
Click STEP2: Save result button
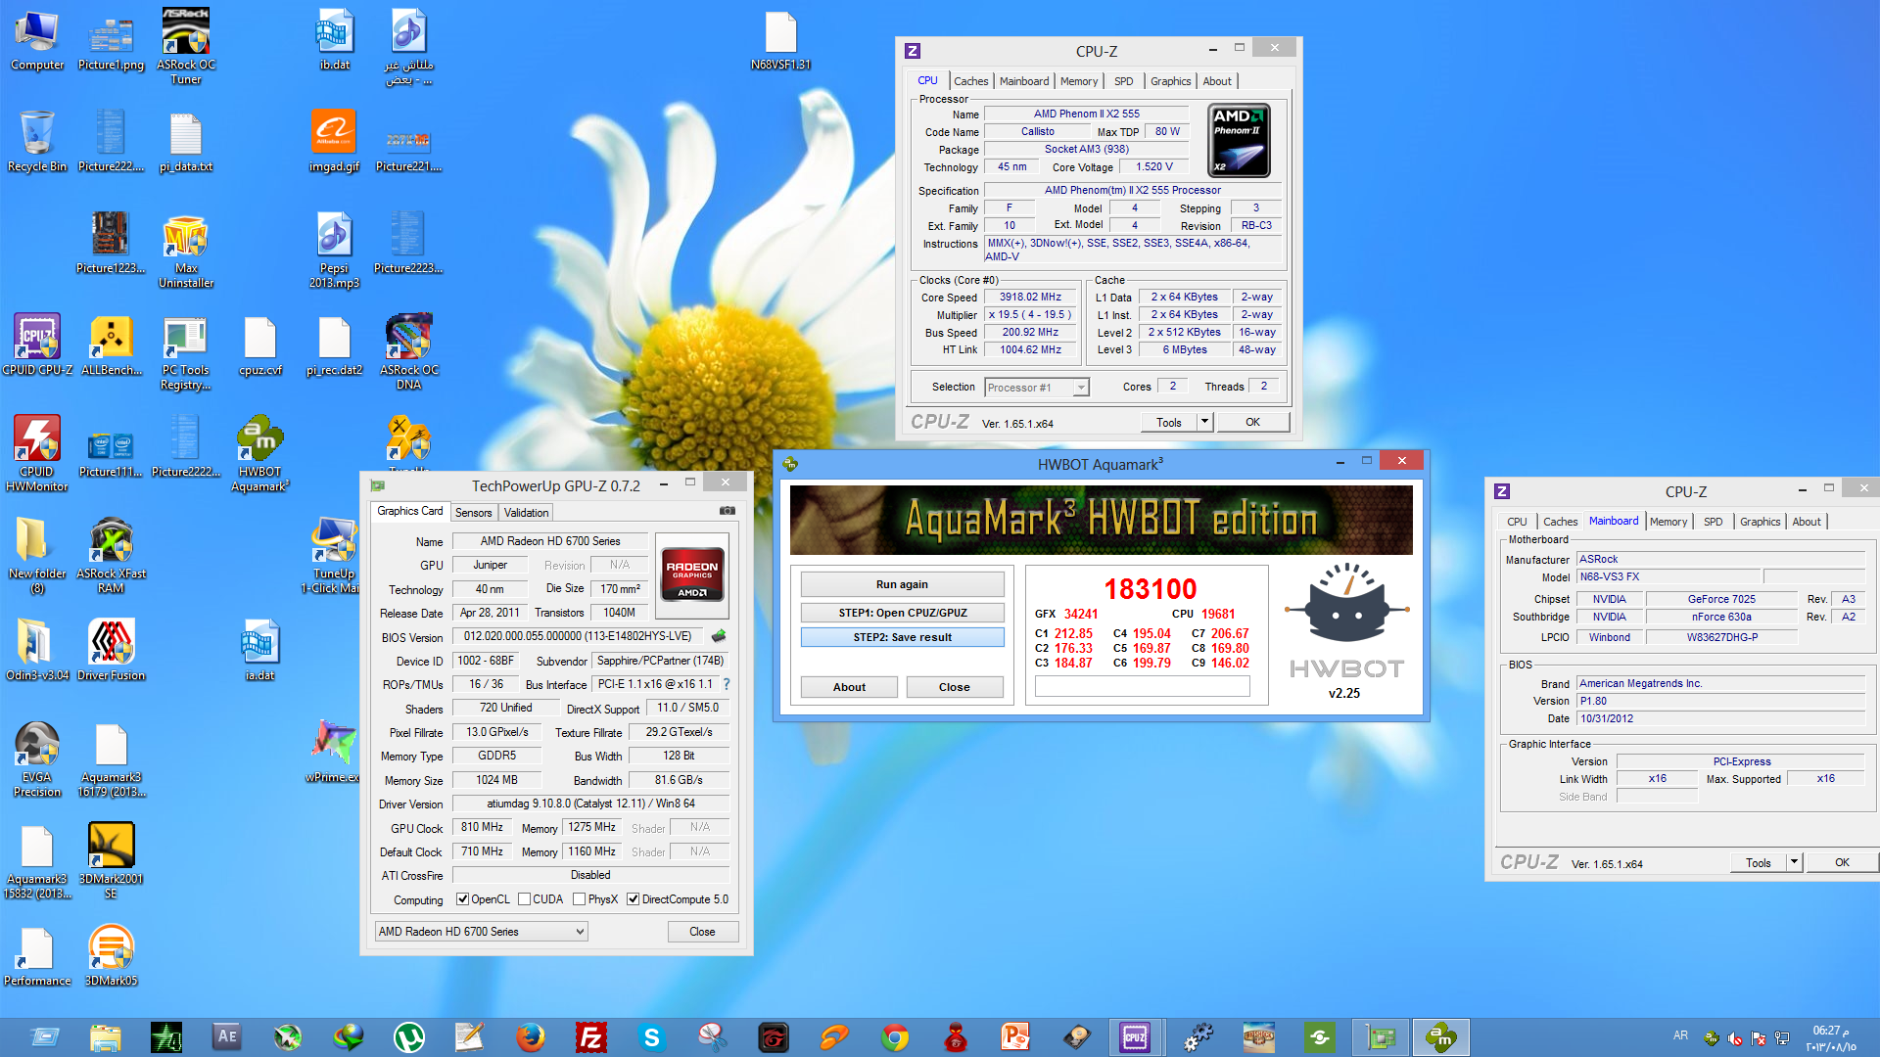click(902, 637)
